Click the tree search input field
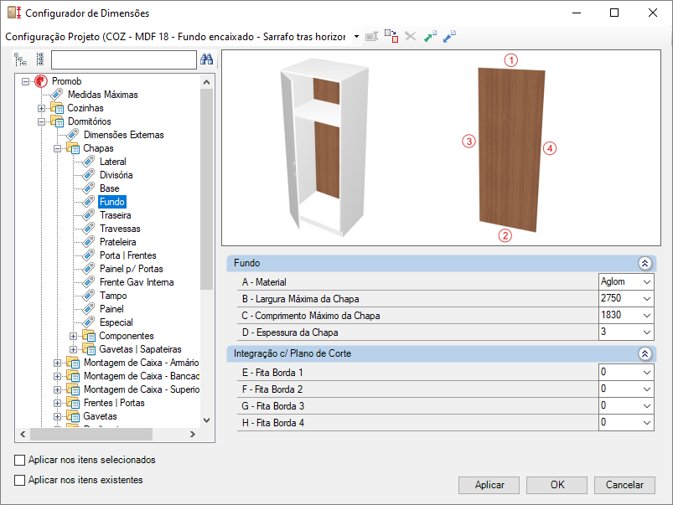The image size is (673, 505). pyautogui.click(x=123, y=59)
